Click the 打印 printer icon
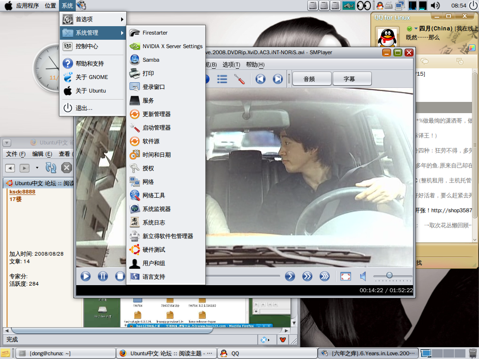This screenshot has height=359, width=479. click(x=134, y=73)
